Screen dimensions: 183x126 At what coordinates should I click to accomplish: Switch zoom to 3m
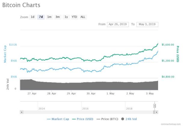[58, 17]
